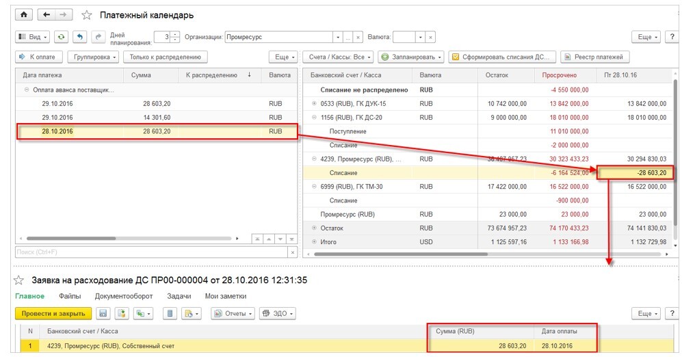The height and width of the screenshot is (357, 682).
Task: Increase Дней планирования with the stepper up arrow
Action: point(175,34)
